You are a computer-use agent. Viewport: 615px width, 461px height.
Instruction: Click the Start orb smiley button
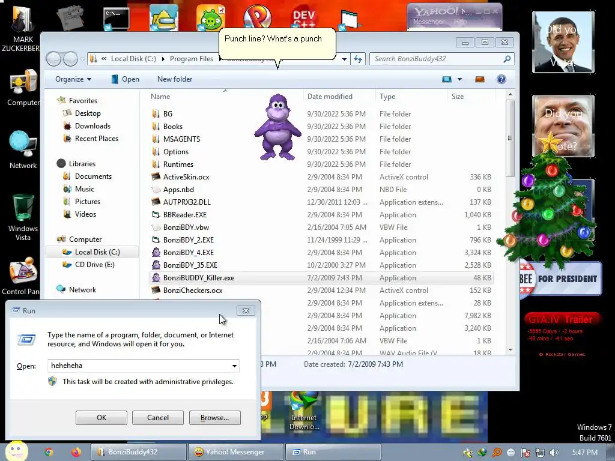[16, 451]
